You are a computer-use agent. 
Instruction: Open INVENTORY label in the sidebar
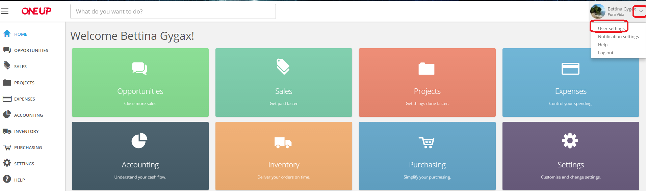pyautogui.click(x=26, y=131)
